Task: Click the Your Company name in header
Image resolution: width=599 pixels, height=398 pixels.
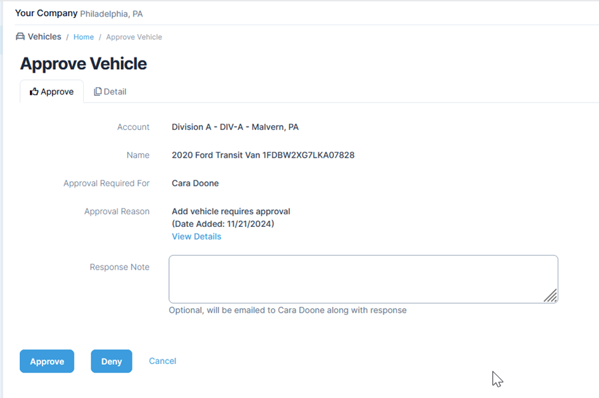Action: coord(46,13)
